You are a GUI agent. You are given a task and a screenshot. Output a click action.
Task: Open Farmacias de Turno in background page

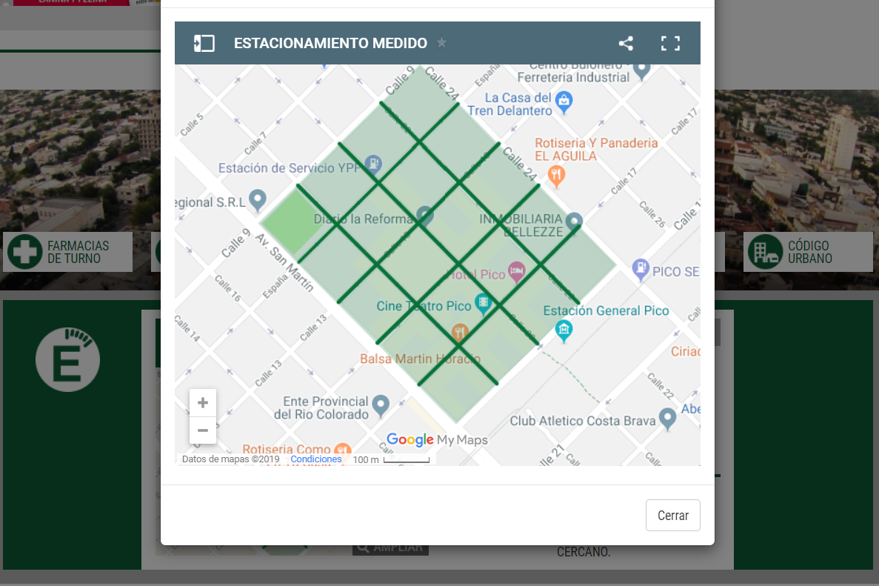68,252
